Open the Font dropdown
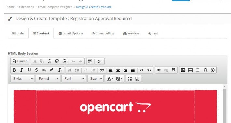The image size is (231, 123). click(x=74, y=79)
